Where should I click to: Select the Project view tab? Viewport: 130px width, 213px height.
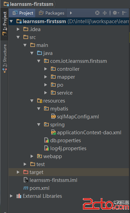pyautogui.click(x=23, y=13)
